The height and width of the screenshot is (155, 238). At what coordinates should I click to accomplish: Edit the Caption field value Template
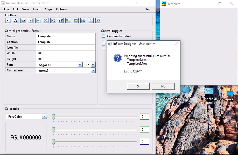66,42
